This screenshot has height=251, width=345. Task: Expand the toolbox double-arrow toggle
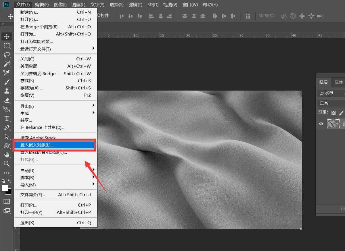(4, 24)
